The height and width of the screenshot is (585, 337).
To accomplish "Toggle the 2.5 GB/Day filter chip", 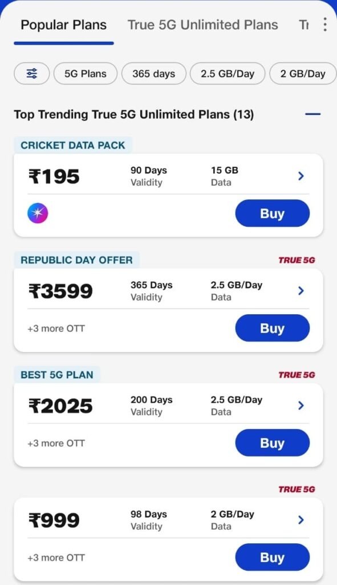I will tap(228, 74).
